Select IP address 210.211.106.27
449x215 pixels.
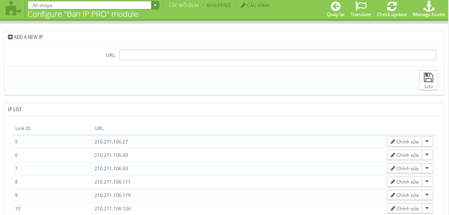tap(111, 141)
